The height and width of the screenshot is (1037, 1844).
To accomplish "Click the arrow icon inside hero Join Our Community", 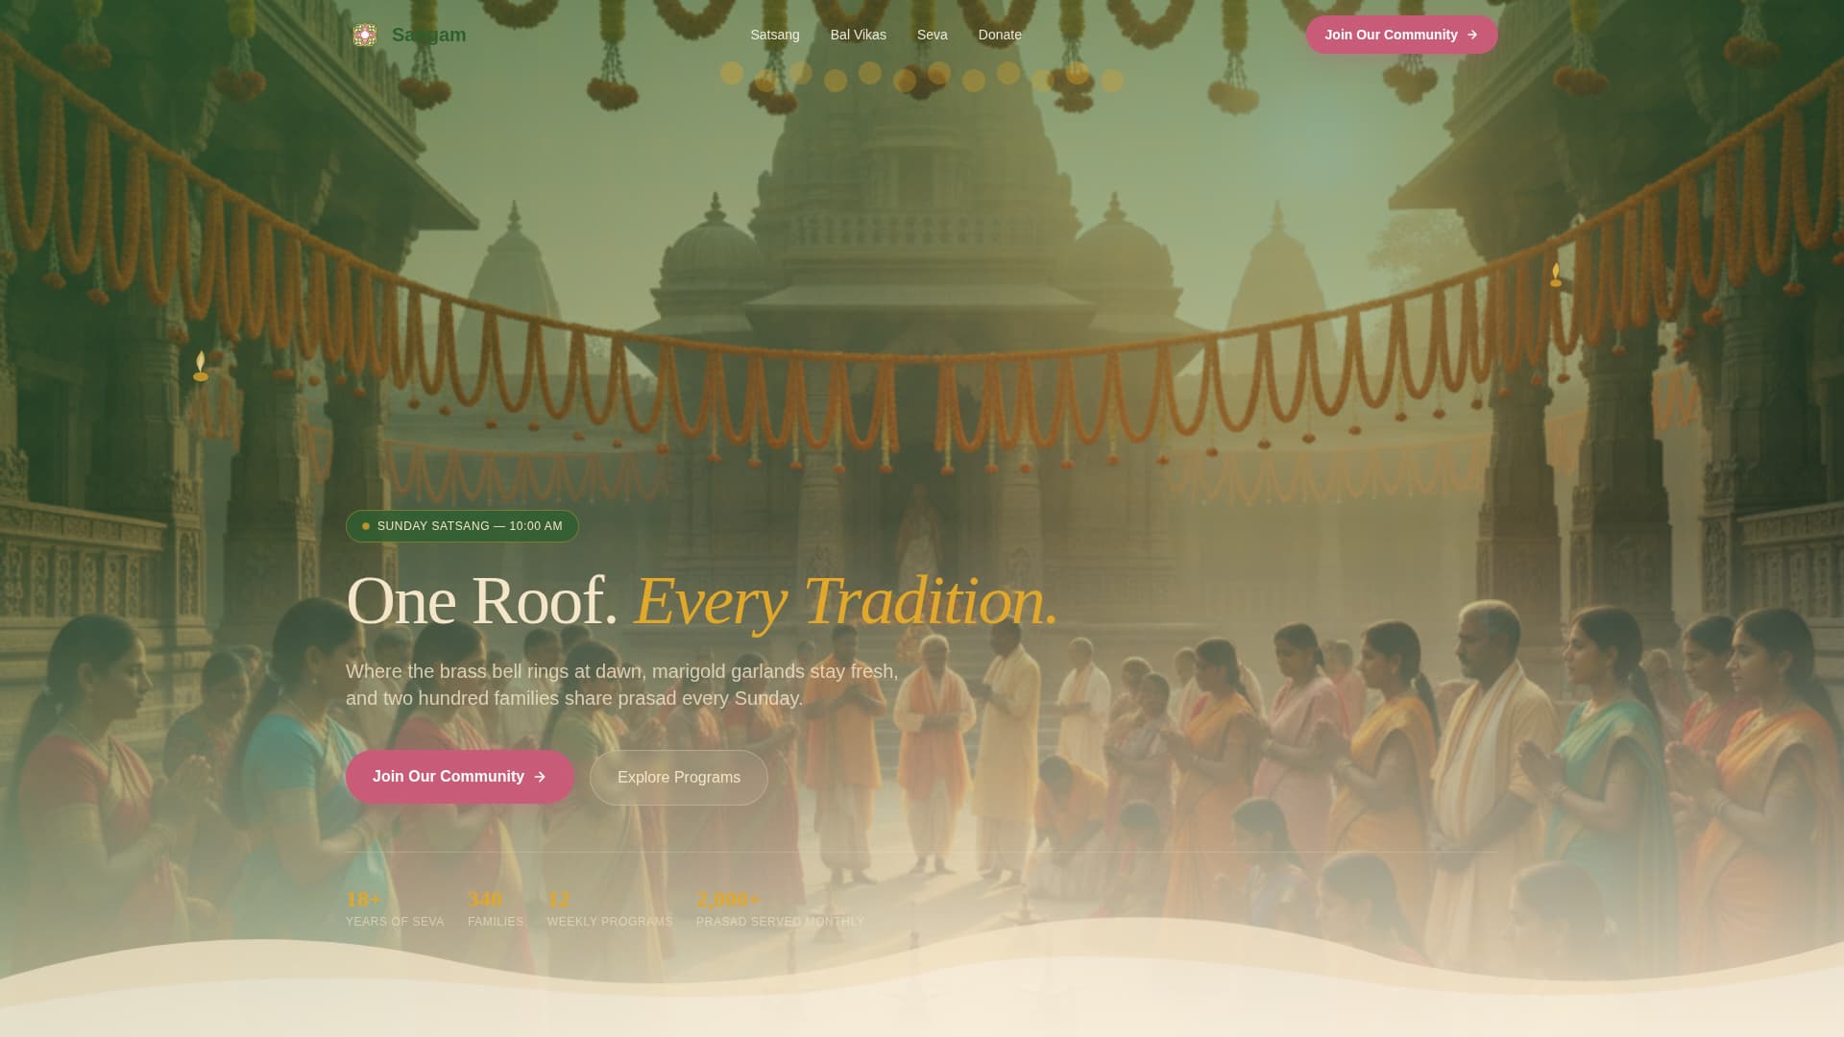I will pyautogui.click(x=540, y=777).
